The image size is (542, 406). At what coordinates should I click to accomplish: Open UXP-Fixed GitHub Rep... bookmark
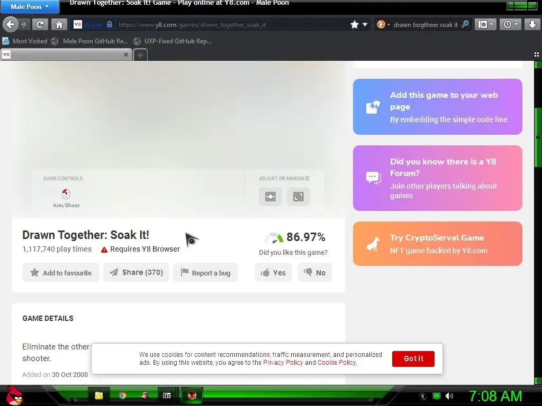point(173,41)
